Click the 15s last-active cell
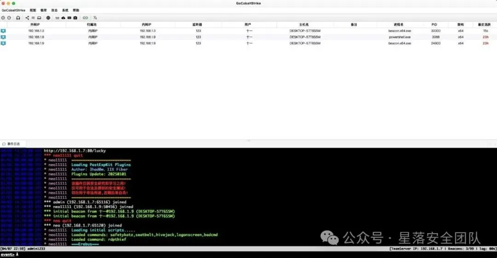This screenshot has width=497, height=258. 485,31
